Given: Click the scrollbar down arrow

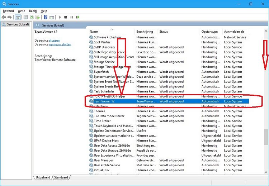Looking at the screenshot, I should (x=266, y=172).
